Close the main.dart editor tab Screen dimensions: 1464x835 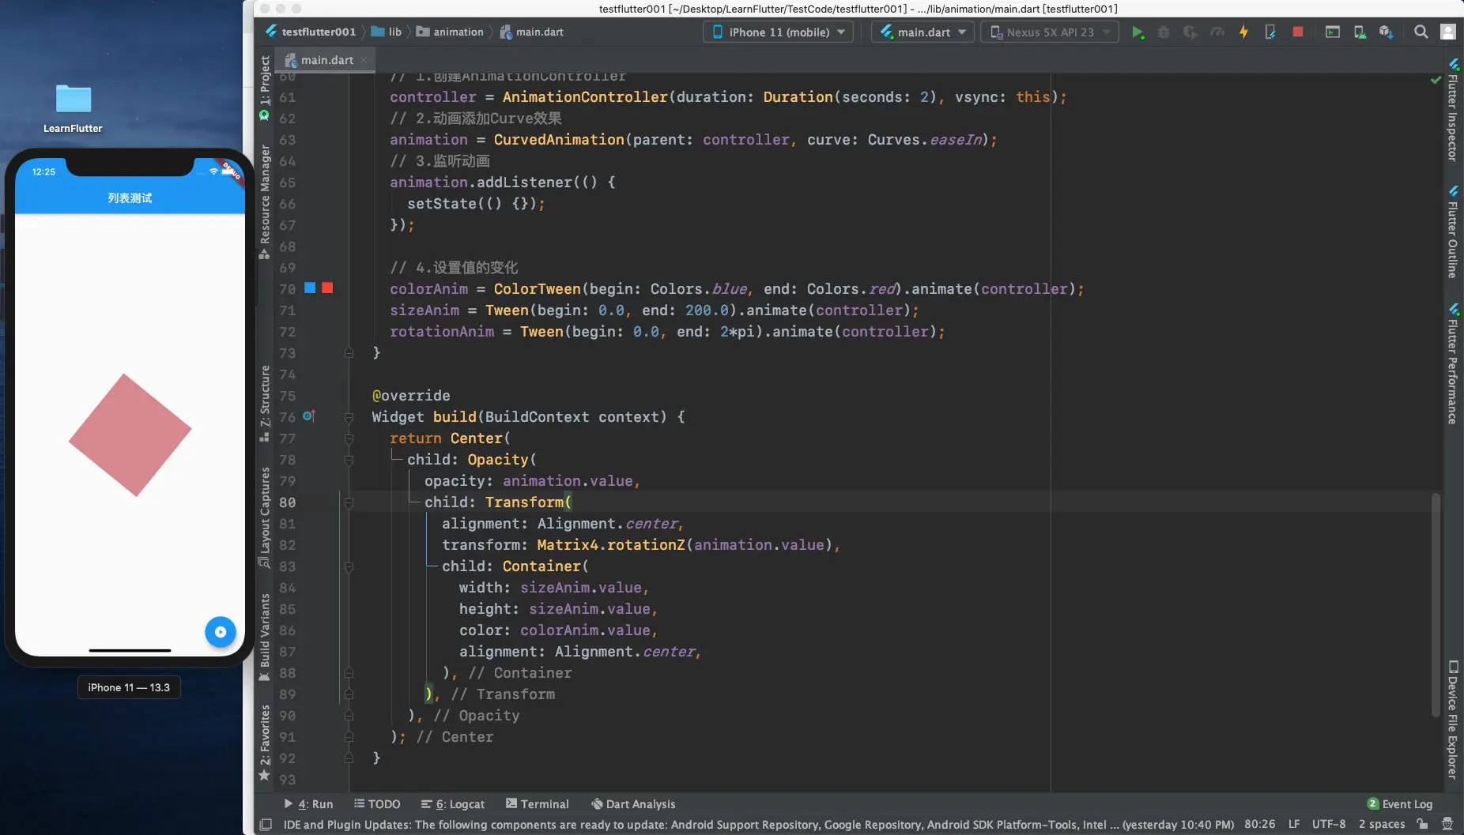[364, 60]
